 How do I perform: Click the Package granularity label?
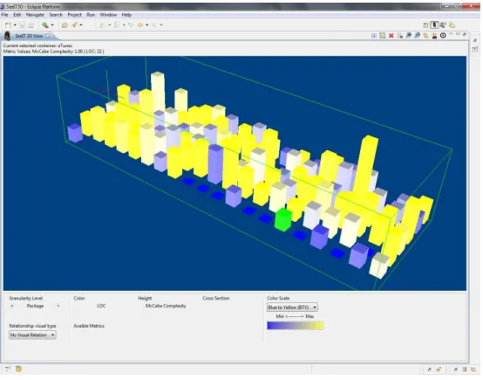tap(35, 306)
